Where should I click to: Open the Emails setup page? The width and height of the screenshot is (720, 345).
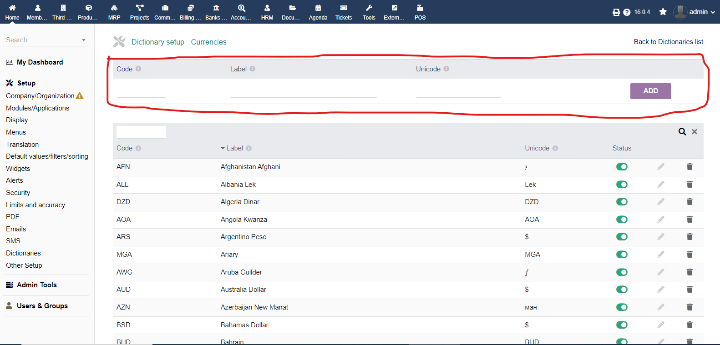pyautogui.click(x=16, y=229)
